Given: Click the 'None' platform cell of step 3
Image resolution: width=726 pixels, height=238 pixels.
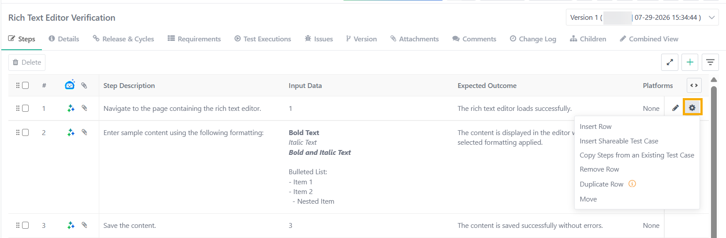Looking at the screenshot, I should pyautogui.click(x=651, y=226).
